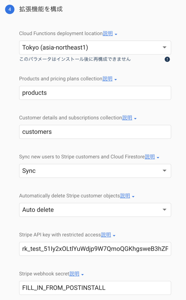Image resolution: width=186 pixels, height=300 pixels.
Task: Expand description arrow for Customer details collection
Action: (x=135, y=118)
